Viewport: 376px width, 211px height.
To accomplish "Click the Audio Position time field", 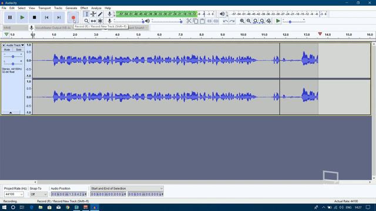I will tap(69, 194).
